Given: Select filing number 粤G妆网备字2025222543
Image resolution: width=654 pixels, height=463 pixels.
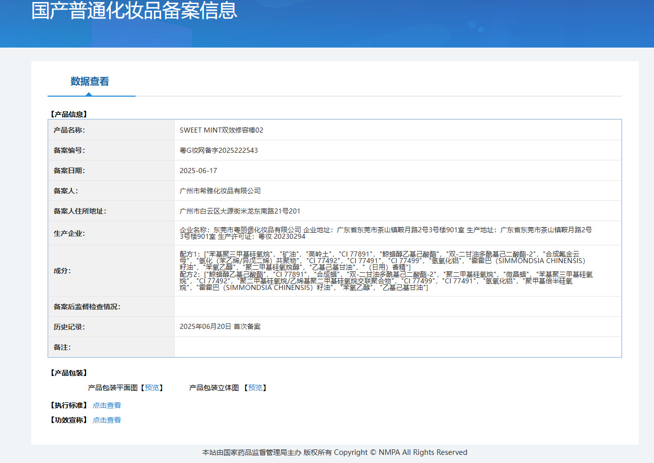Looking at the screenshot, I should (219, 150).
